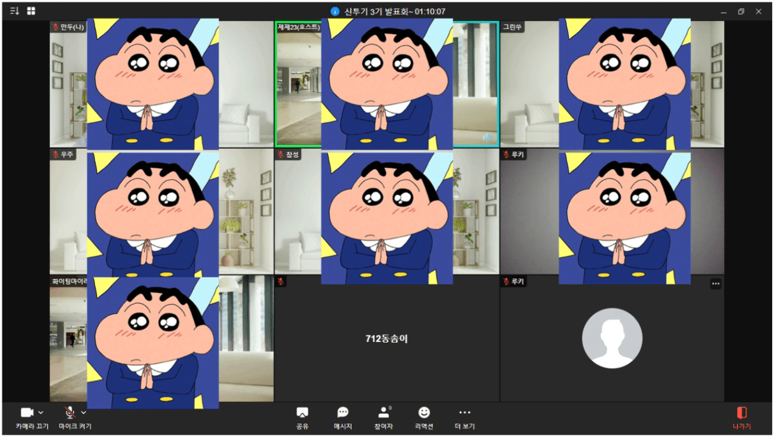Leave the meeting via 나가기
Screen dimensions: 774x437
[x=741, y=417]
